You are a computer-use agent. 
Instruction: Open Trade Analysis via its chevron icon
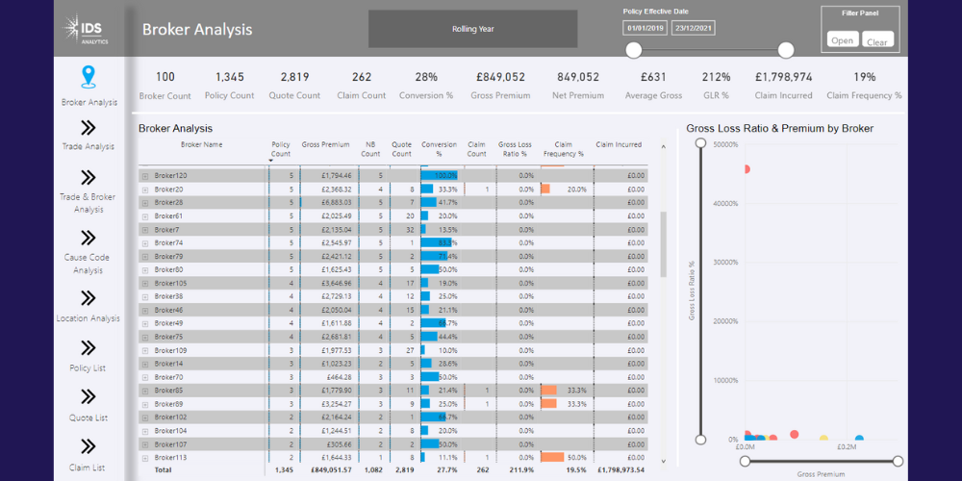point(89,127)
